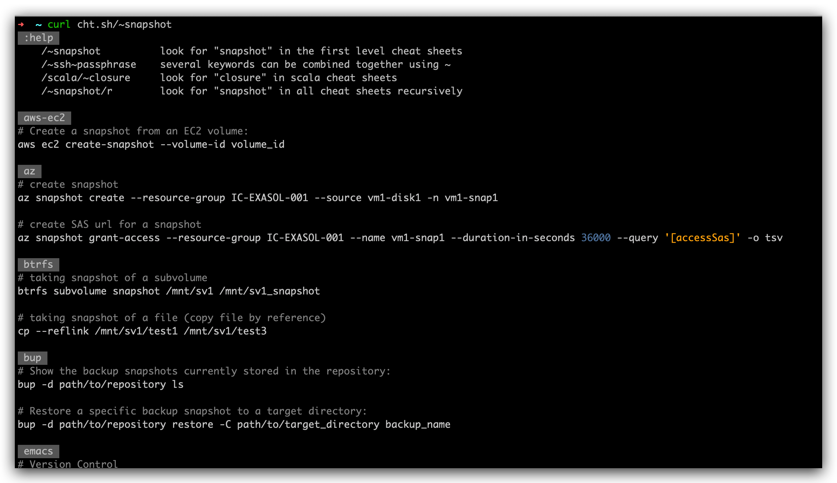The width and height of the screenshot is (837, 483).
Task: Click 'bup -d path/to/repository ls' command
Action: (x=100, y=384)
